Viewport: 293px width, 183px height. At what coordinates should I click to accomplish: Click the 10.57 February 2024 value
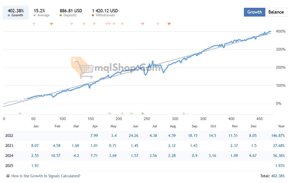[x=56, y=156]
